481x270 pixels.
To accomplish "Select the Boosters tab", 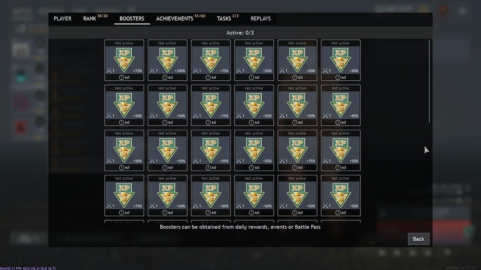I will (x=132, y=19).
